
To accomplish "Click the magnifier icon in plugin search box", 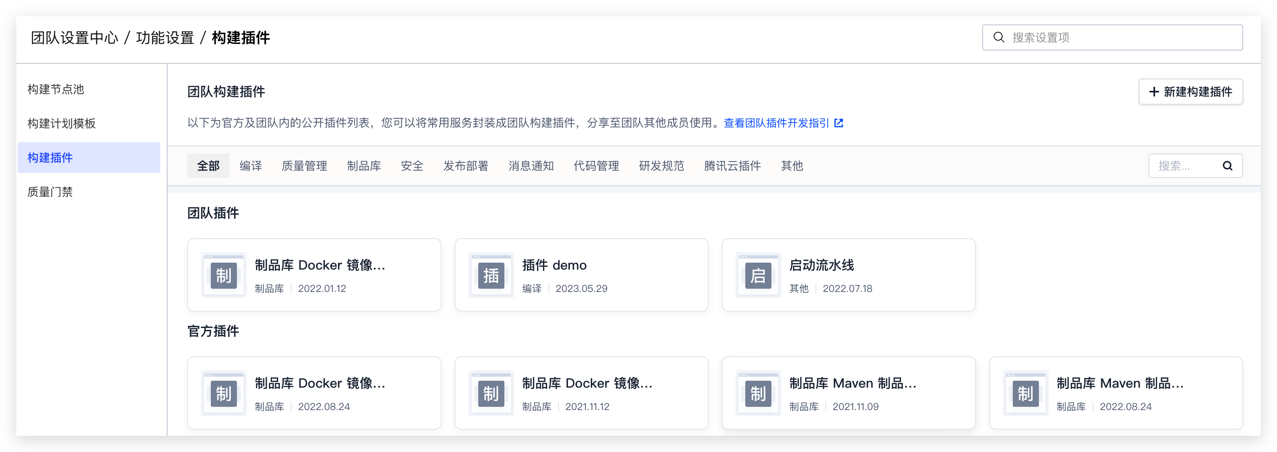I will point(1227,166).
